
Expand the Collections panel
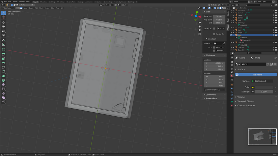click(x=211, y=94)
